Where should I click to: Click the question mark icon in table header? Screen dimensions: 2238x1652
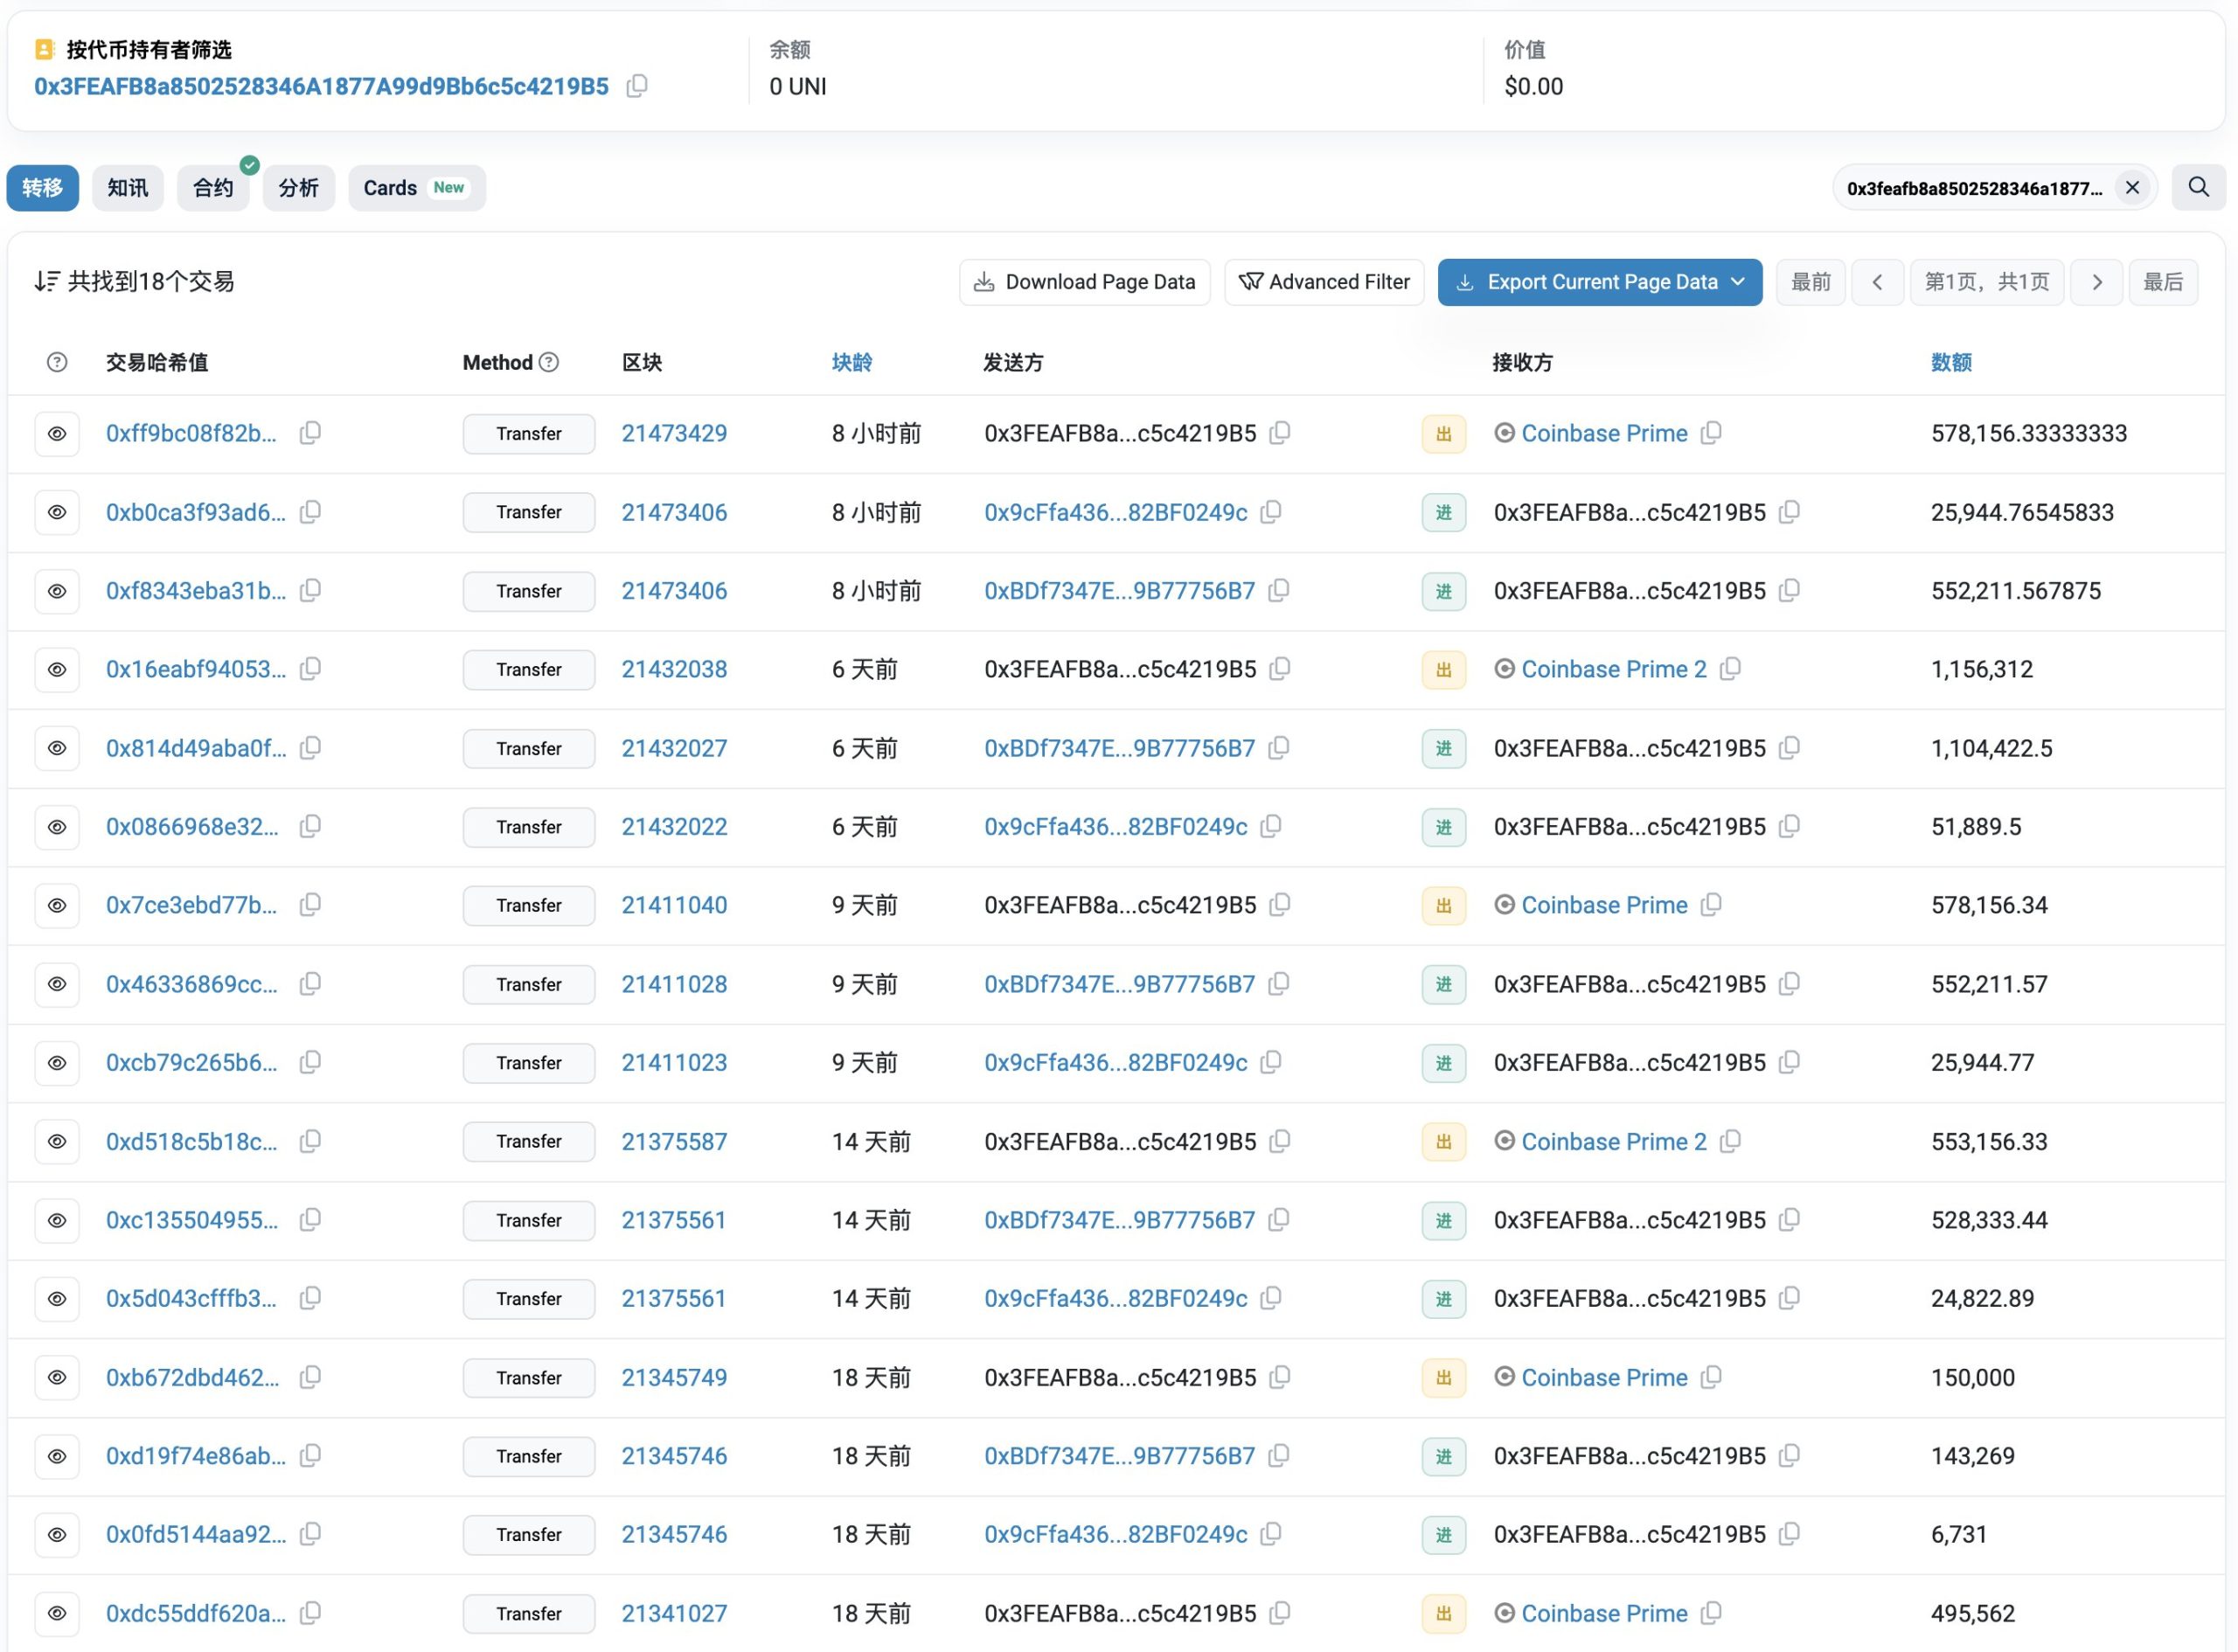pyautogui.click(x=57, y=362)
